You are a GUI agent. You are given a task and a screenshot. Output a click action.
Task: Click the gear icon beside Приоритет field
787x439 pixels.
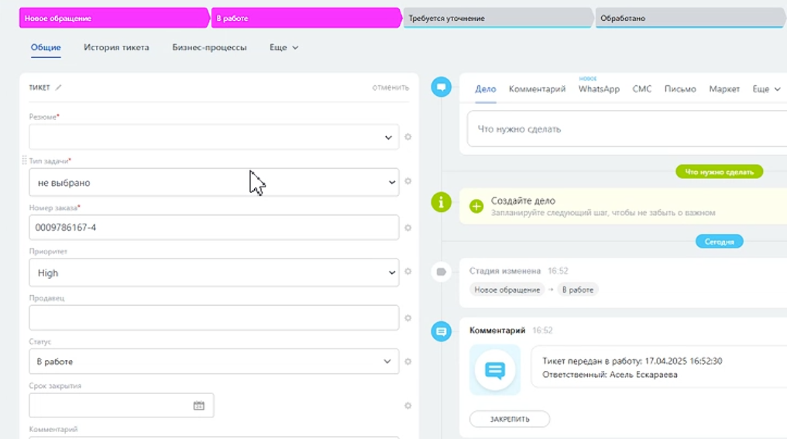(407, 272)
